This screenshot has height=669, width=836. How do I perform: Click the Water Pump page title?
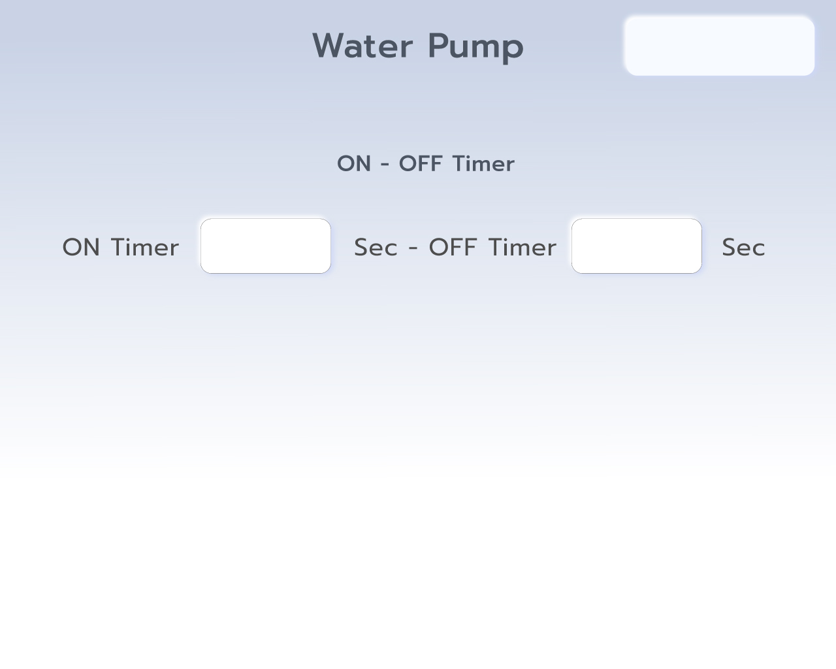(x=418, y=46)
